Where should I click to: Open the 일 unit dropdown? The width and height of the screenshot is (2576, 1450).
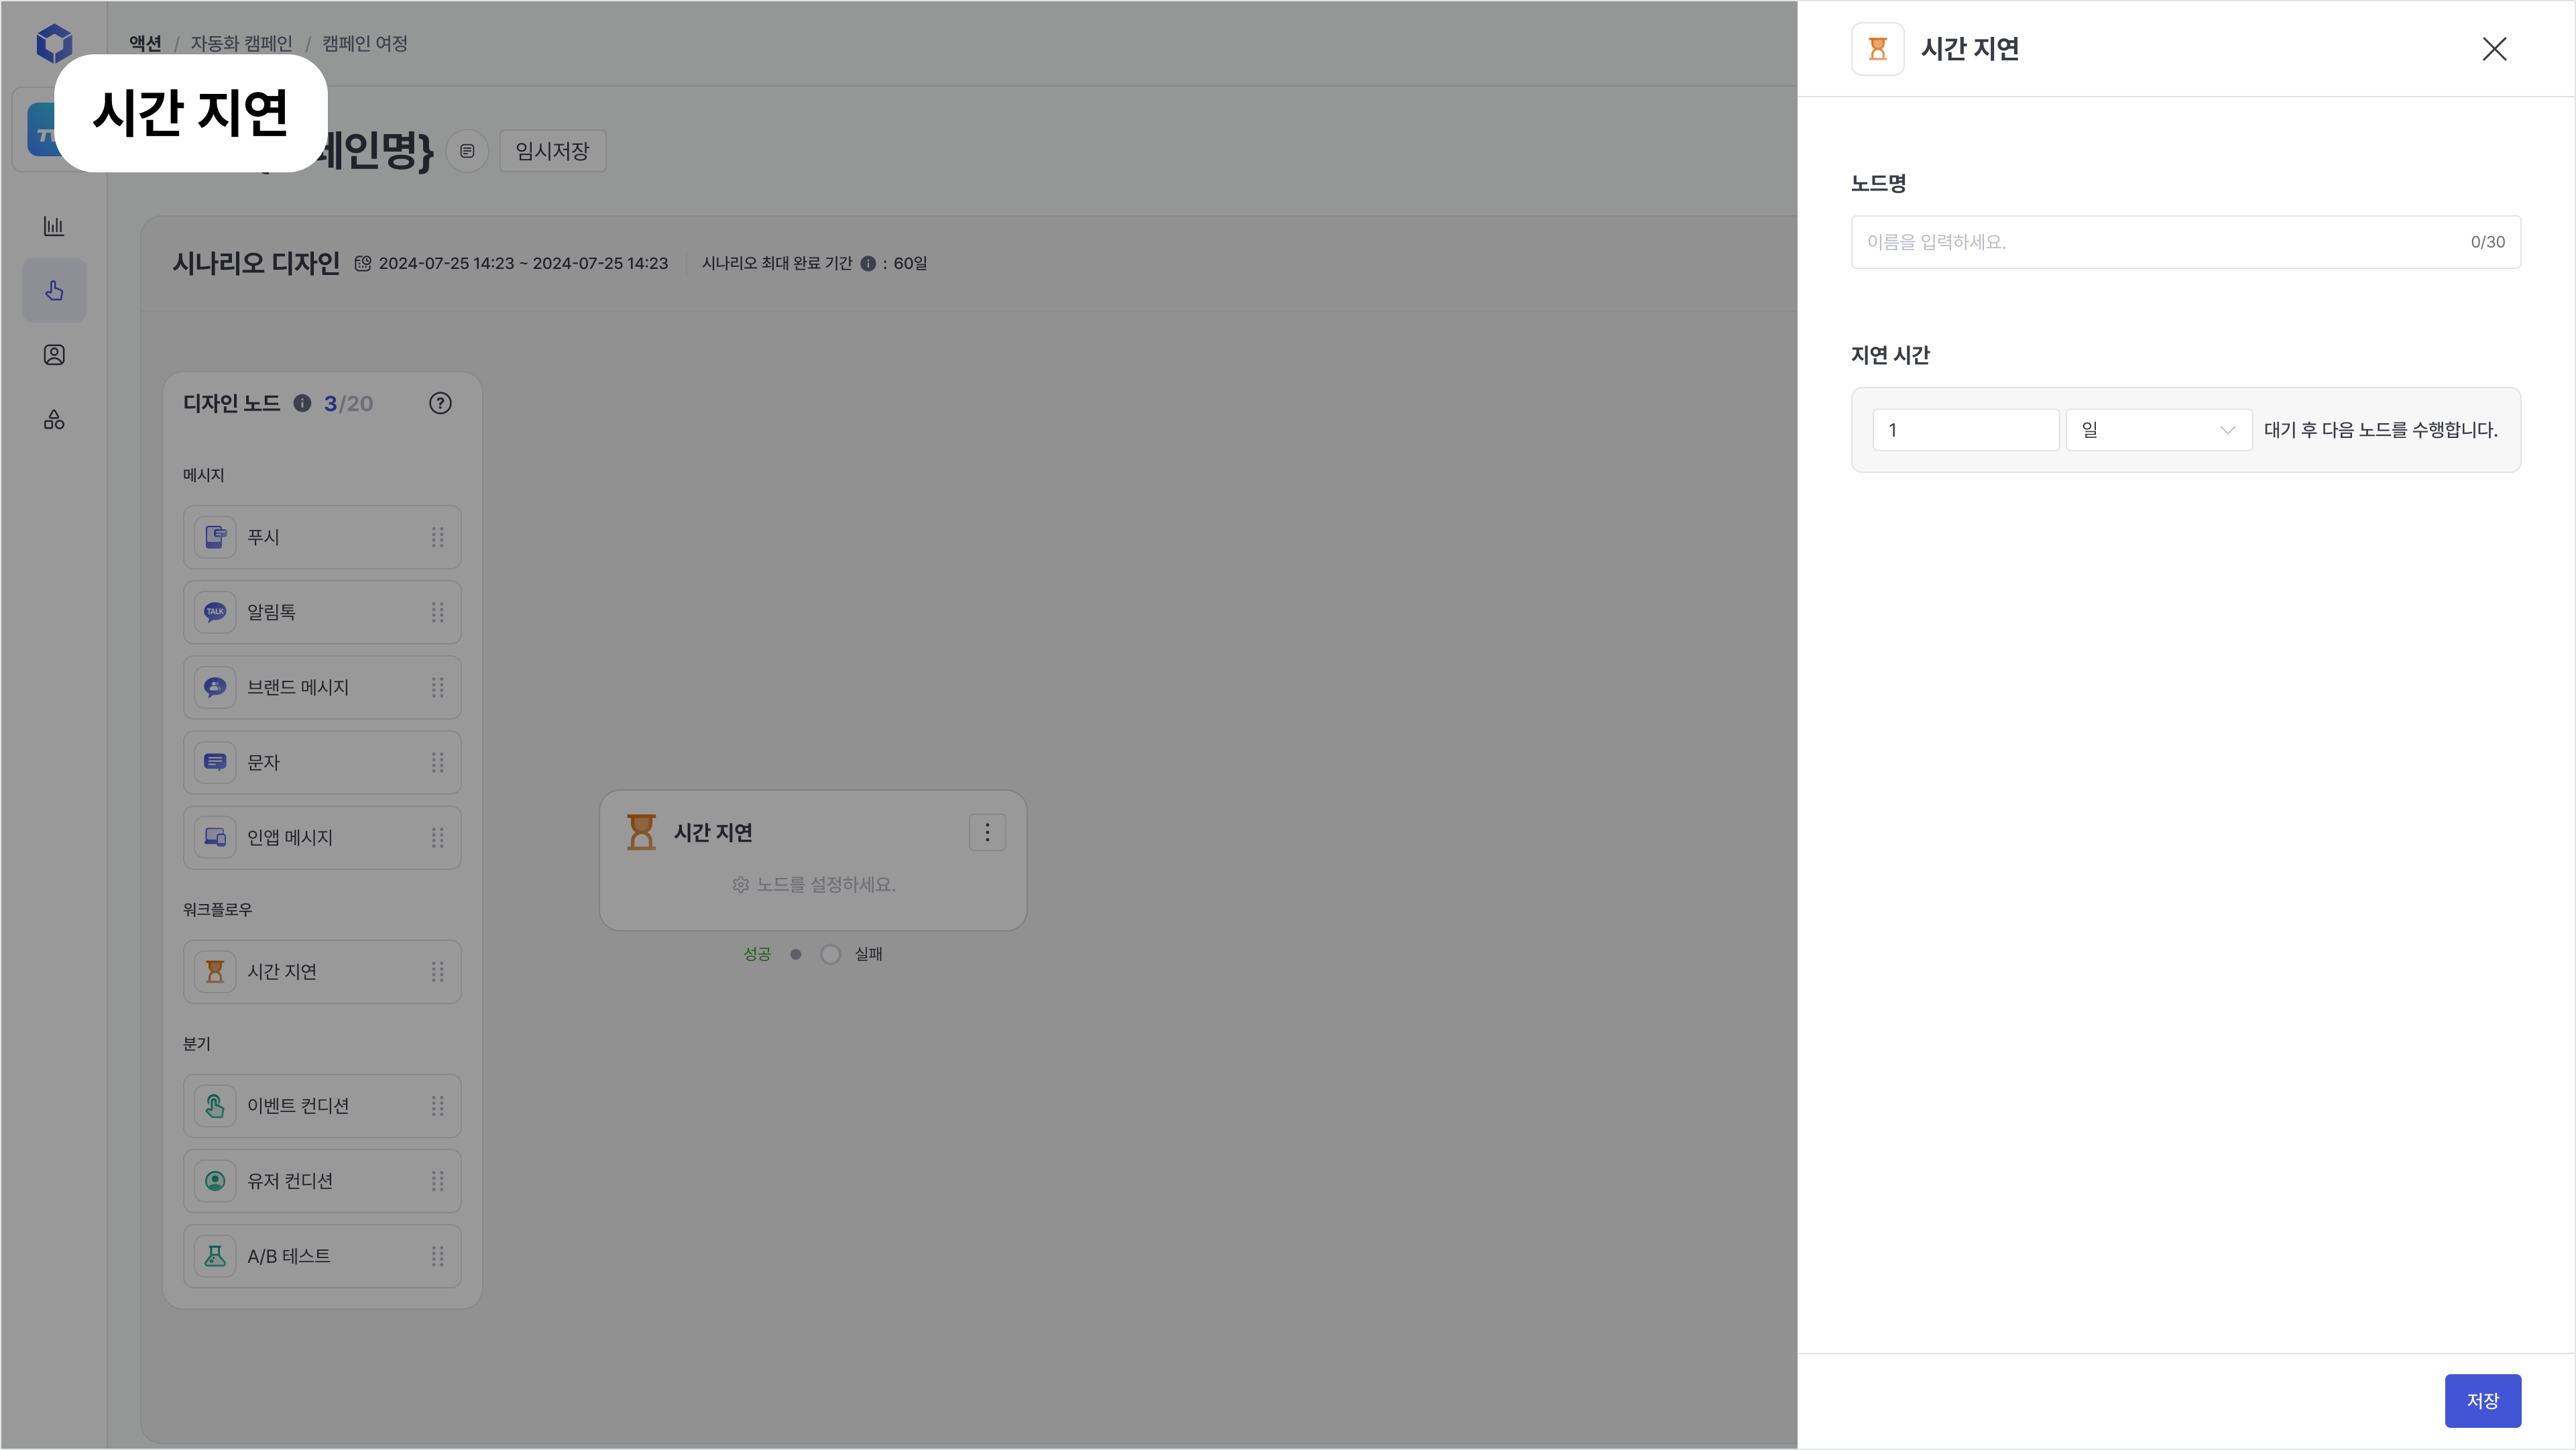[2158, 430]
